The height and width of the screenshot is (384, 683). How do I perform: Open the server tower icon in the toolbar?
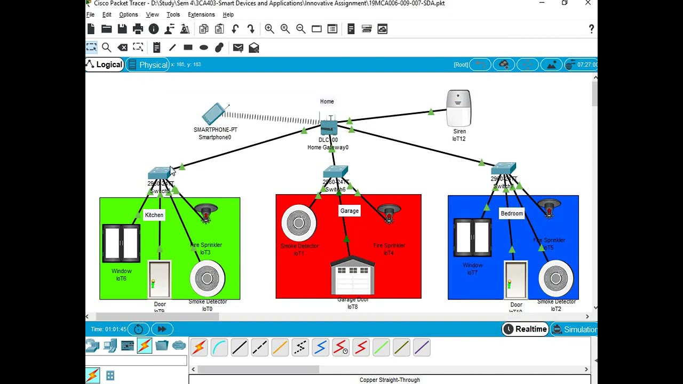[351, 29]
